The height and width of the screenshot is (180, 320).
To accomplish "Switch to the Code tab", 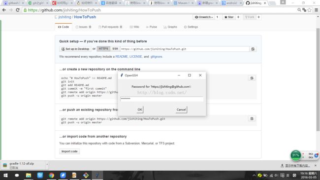I will click(64, 27).
